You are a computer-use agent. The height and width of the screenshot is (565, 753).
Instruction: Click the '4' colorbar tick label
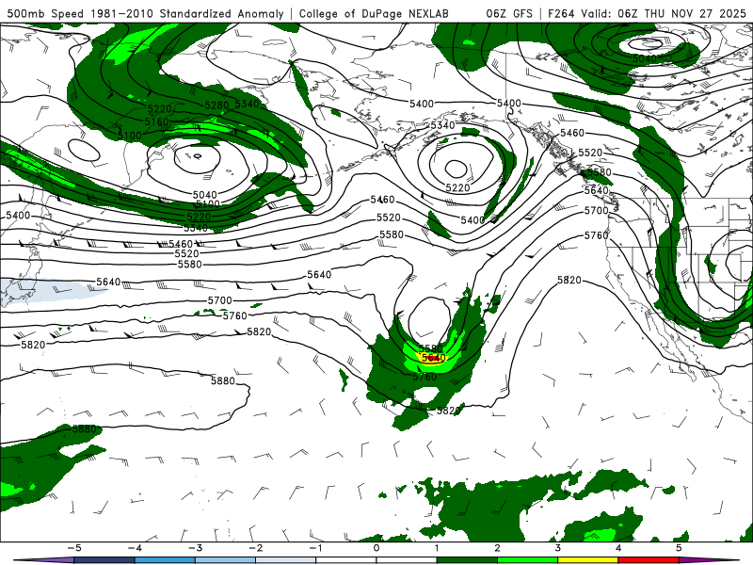pos(618,548)
